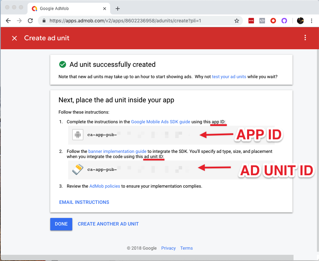
Task: Open the Terms footer link
Action: pos(187,248)
